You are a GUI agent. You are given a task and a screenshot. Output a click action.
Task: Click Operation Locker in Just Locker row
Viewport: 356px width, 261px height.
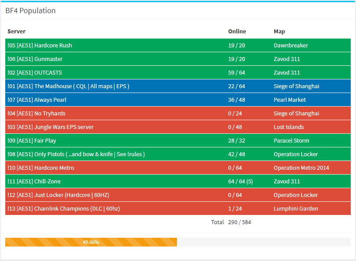point(296,195)
